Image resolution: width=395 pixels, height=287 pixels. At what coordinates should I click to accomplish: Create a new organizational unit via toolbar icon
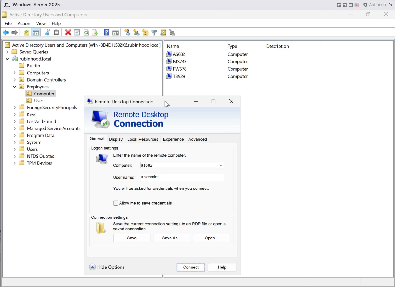(145, 33)
